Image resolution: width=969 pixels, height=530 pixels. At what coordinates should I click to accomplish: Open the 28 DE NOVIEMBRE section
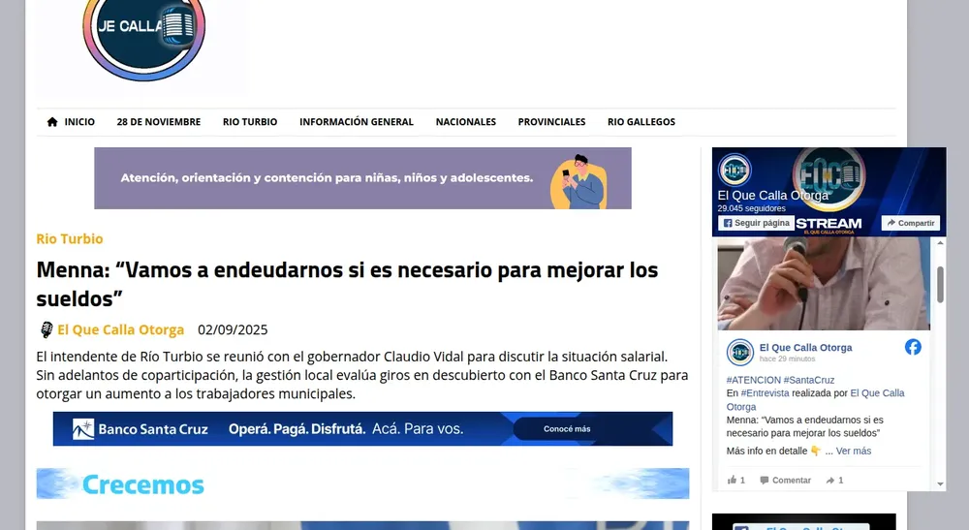click(x=159, y=122)
